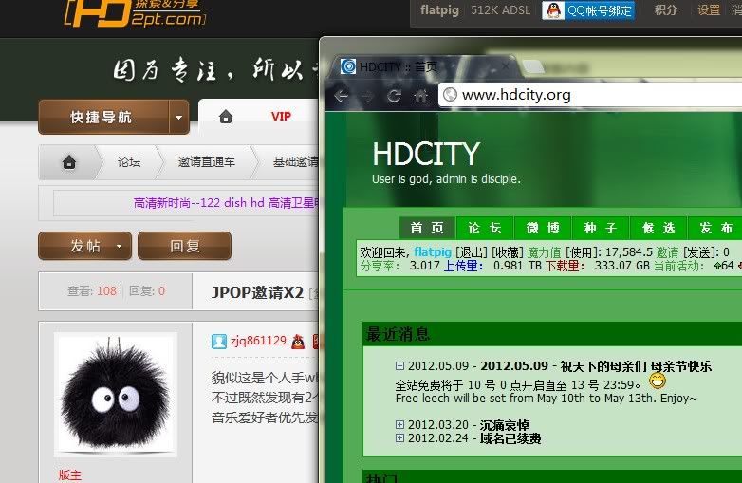Click the globe site info icon in address bar
The image size is (742, 483).
click(x=450, y=95)
